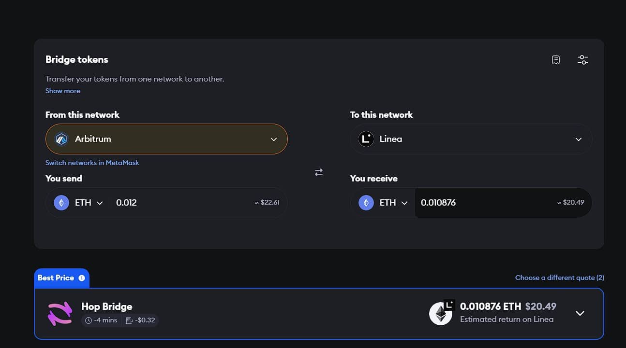This screenshot has width=626, height=348.
Task: Click the Linea network logo
Action: tap(366, 139)
